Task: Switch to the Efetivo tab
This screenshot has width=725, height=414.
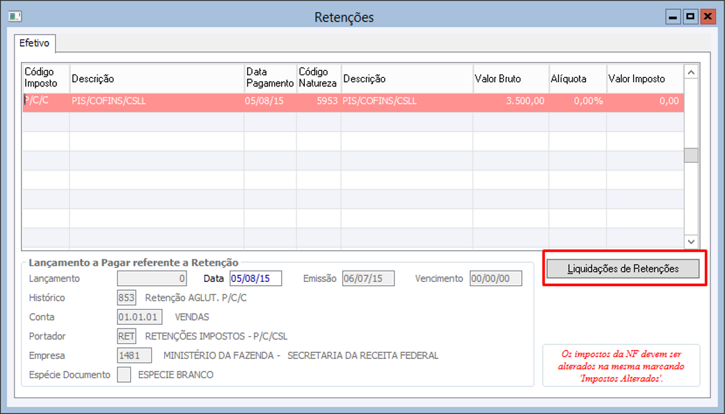Action: pos(34,43)
